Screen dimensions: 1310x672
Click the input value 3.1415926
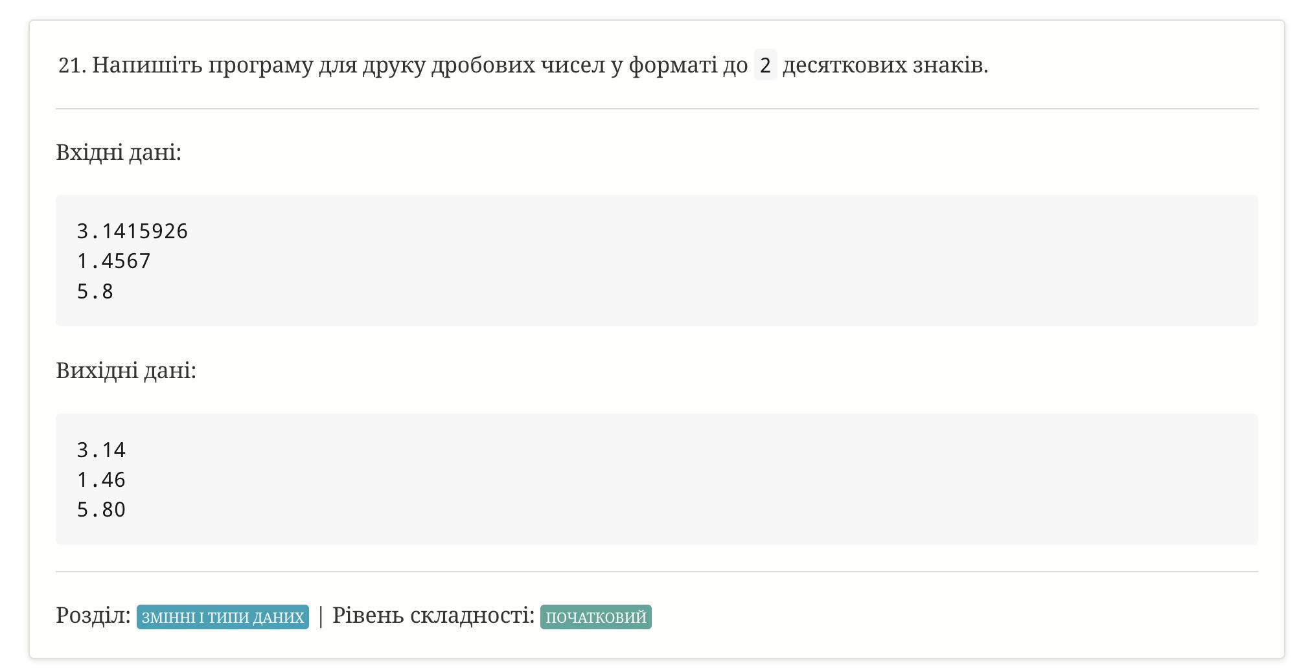(x=132, y=231)
